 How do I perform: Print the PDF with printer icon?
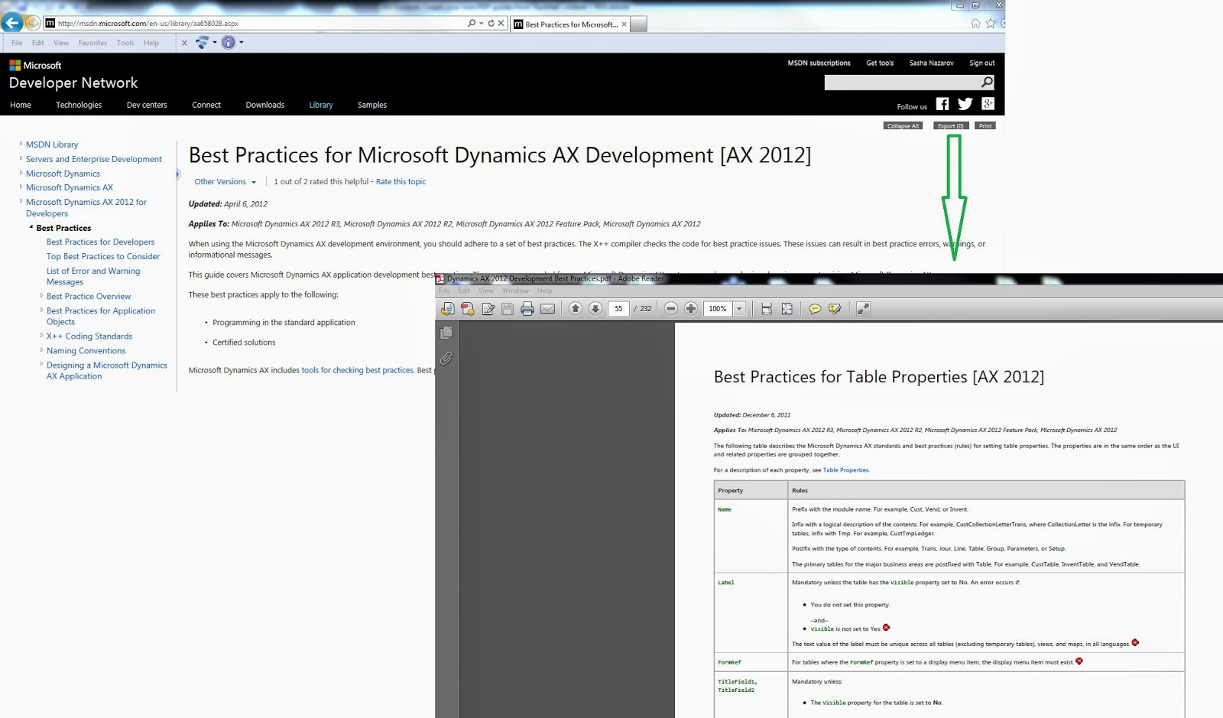(527, 309)
